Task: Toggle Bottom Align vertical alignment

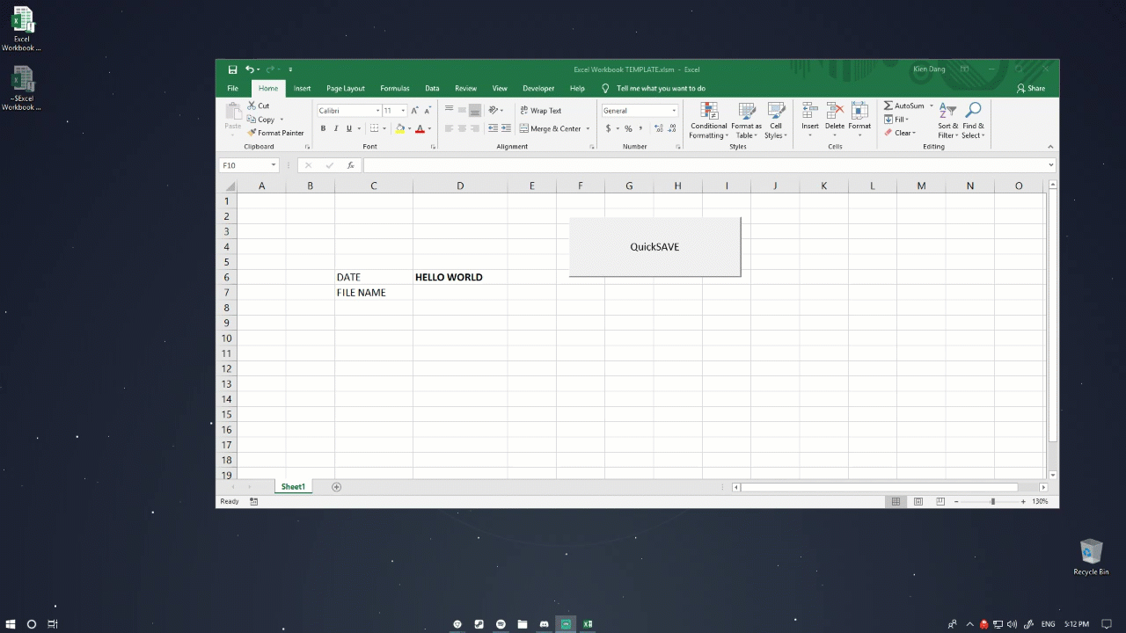Action: click(x=475, y=111)
